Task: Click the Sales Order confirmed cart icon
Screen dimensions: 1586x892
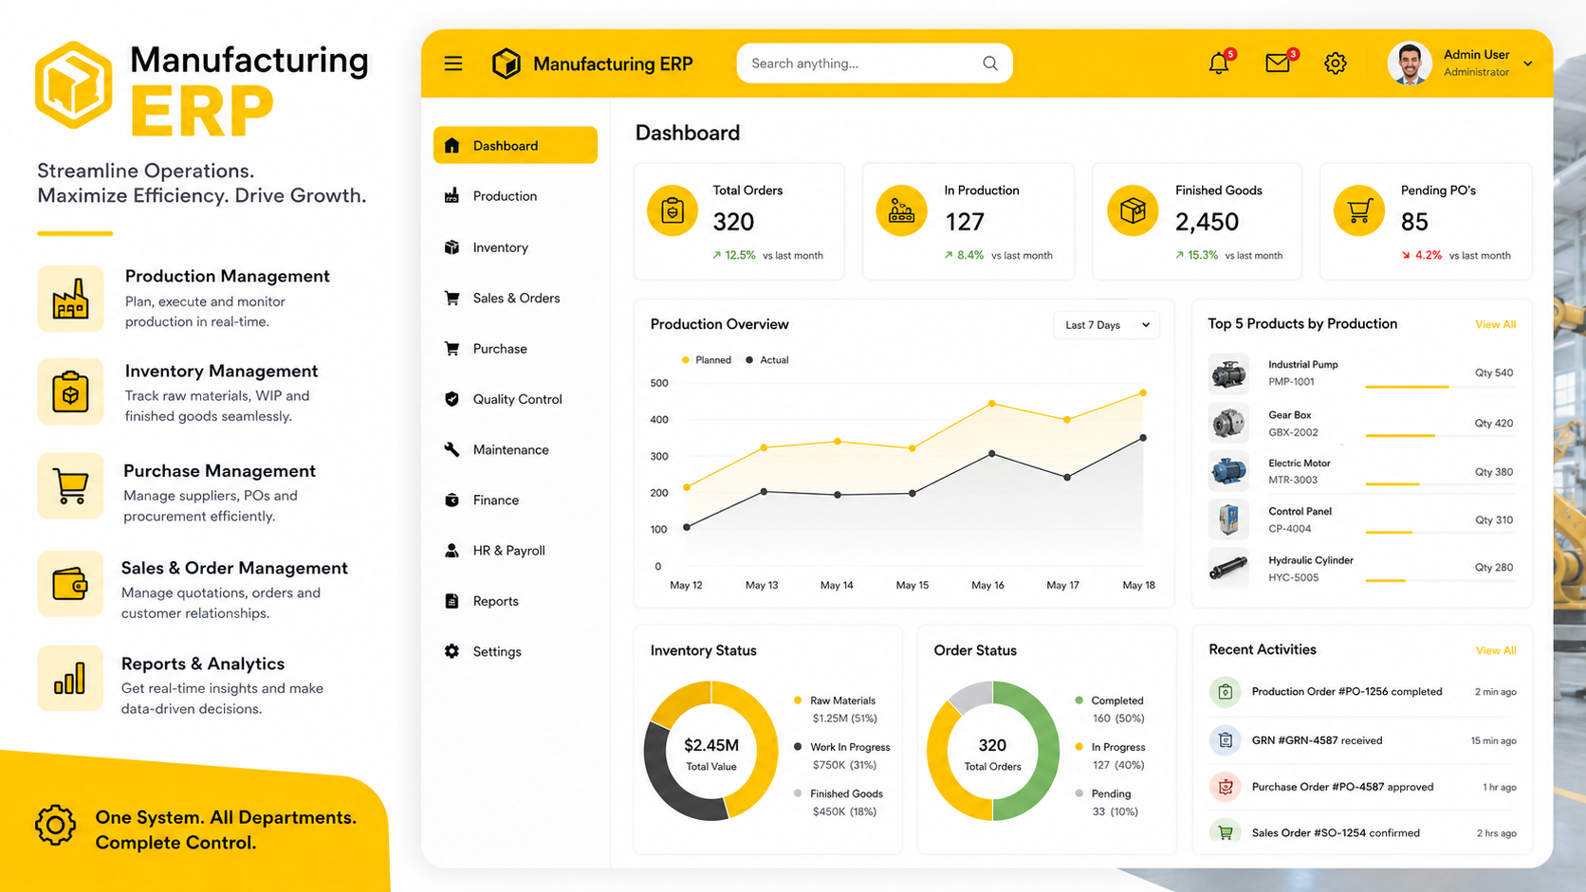Action: click(1225, 831)
